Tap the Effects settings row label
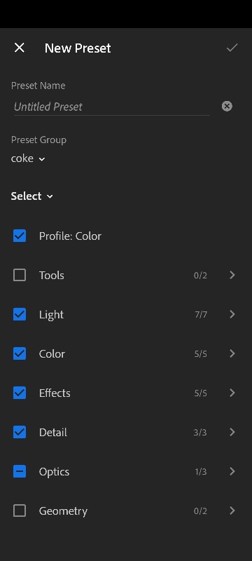252x561 pixels. coord(55,393)
